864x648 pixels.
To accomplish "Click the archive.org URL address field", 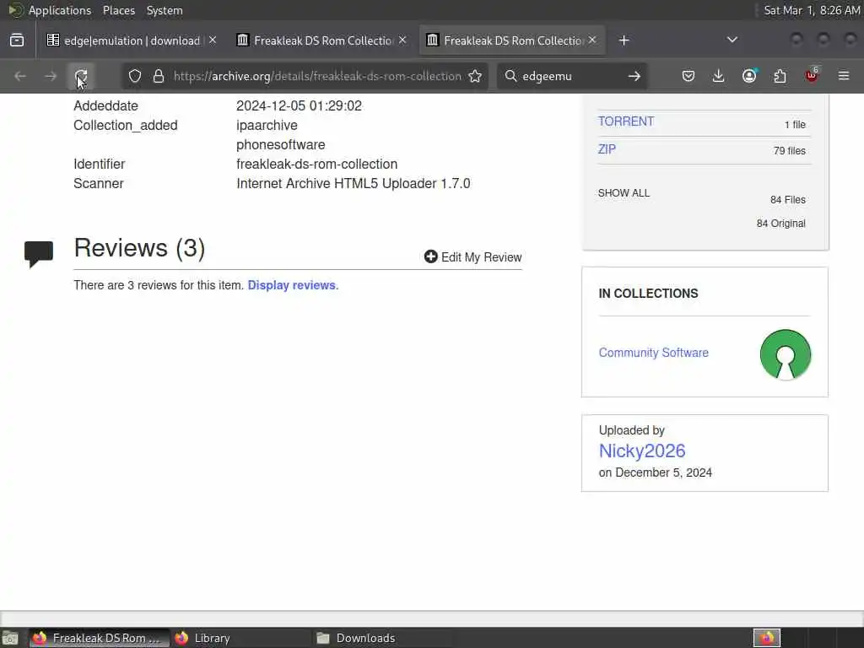I will (317, 76).
